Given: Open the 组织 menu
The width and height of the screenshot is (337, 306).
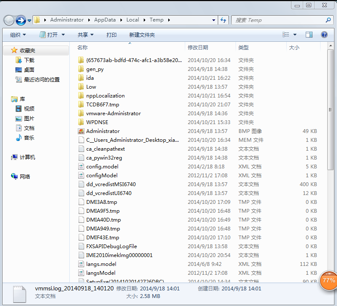Looking at the screenshot, I should pos(18,35).
